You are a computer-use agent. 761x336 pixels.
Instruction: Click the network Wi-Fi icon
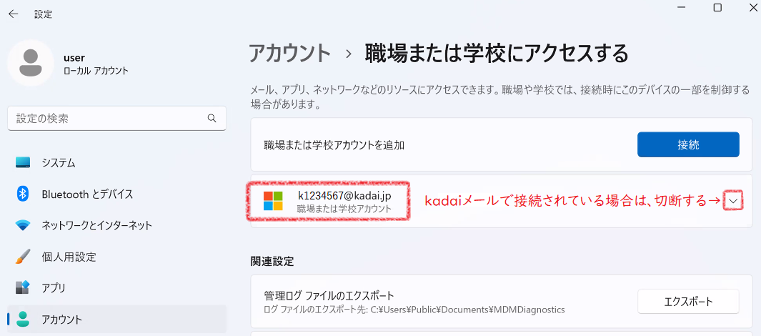23,225
